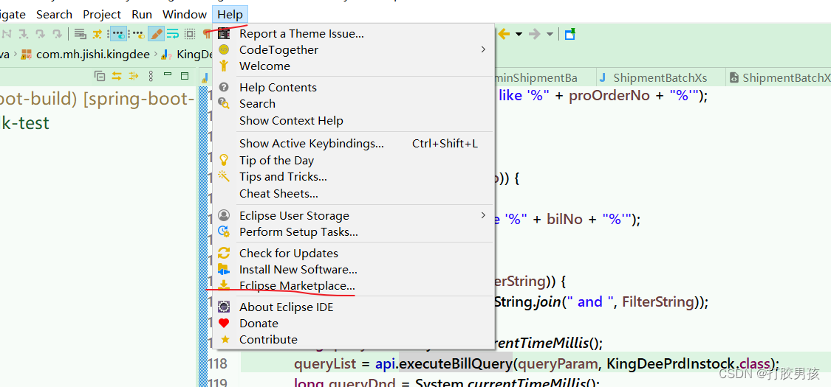Open forward navigation history dropdown
Viewport: 831px width, 387px height.
(x=550, y=34)
